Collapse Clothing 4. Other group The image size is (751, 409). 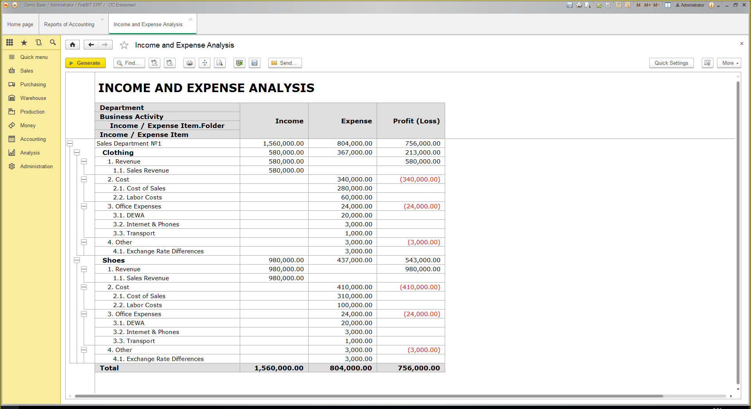point(84,242)
